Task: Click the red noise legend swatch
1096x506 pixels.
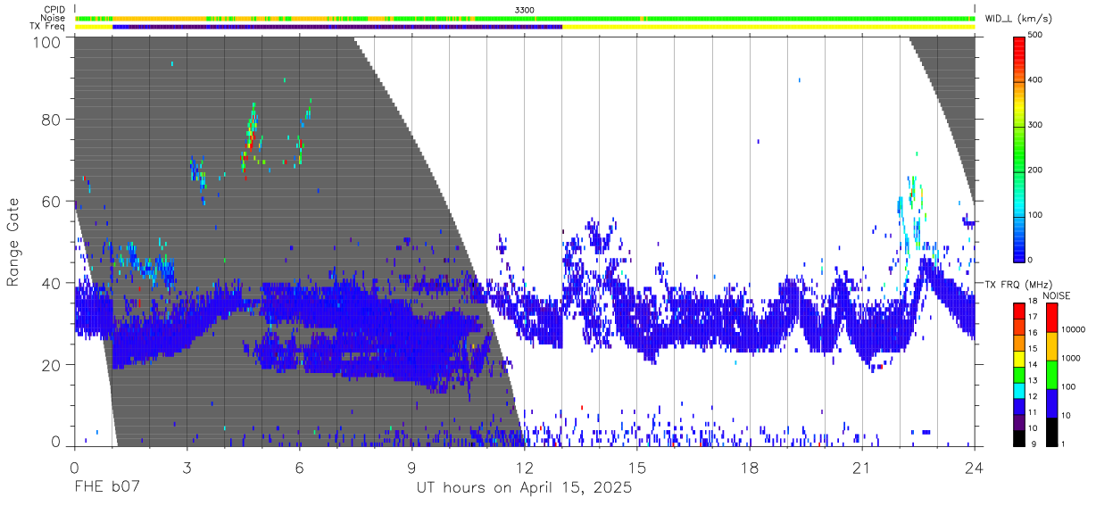Action: coord(1050,317)
